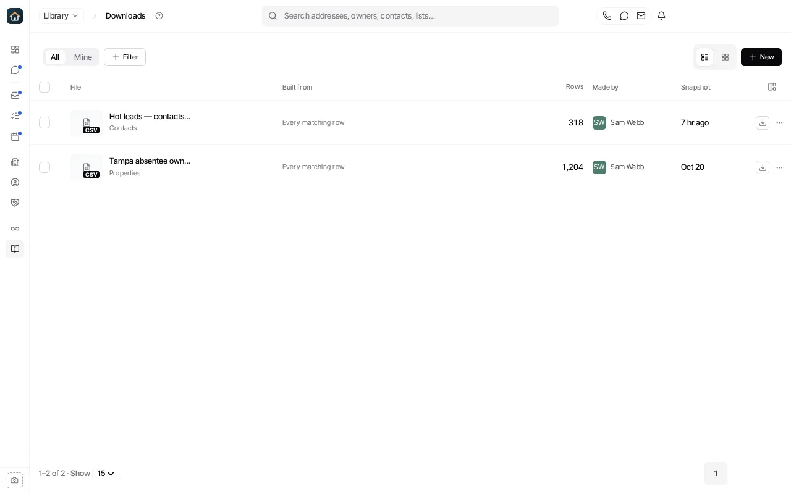The width and height of the screenshot is (791, 494).
Task: Open the column settings icon in table header
Action: click(772, 87)
